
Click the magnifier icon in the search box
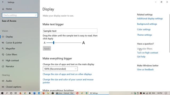36,15
